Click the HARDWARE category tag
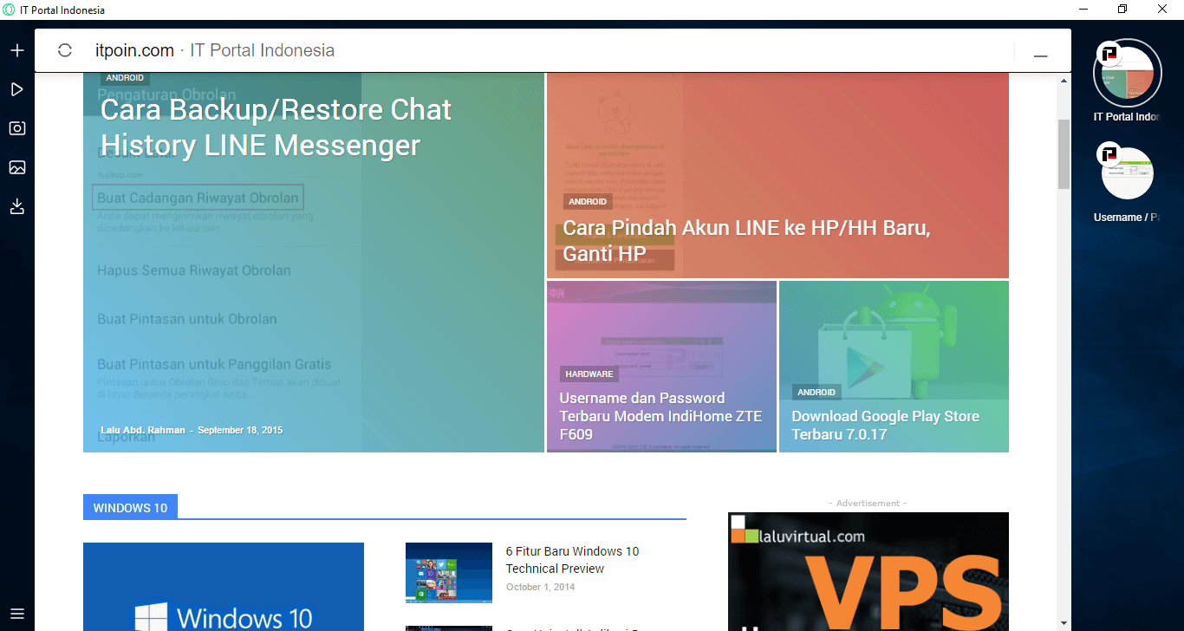The image size is (1184, 631). pyautogui.click(x=589, y=374)
